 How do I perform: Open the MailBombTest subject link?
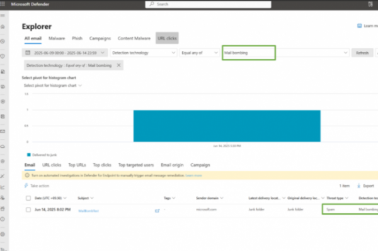tap(88, 211)
